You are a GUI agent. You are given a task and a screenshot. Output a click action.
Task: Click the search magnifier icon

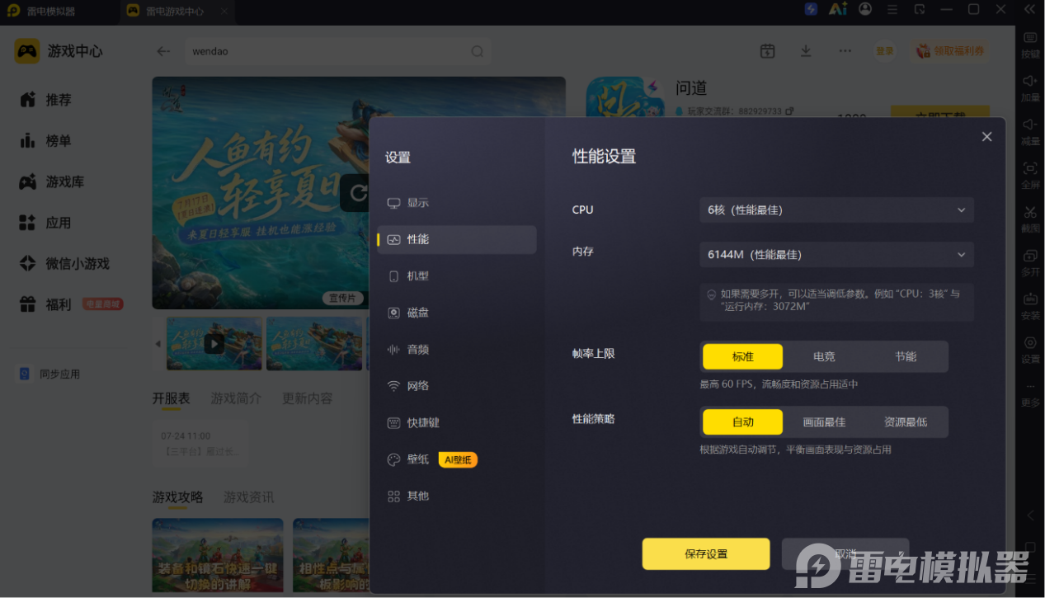478,51
